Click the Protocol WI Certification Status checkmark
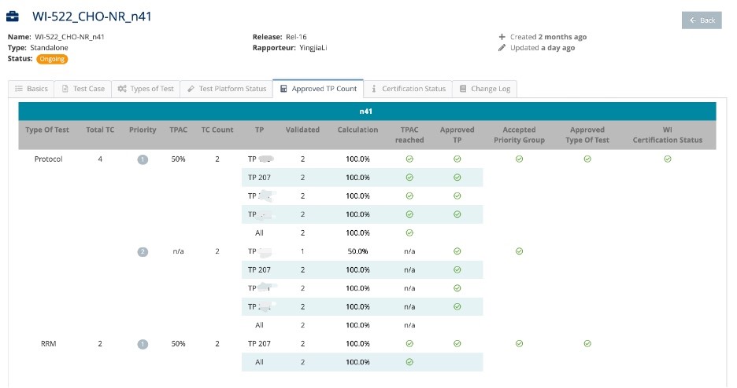This screenshot has height=388, width=737. pyautogui.click(x=667, y=159)
